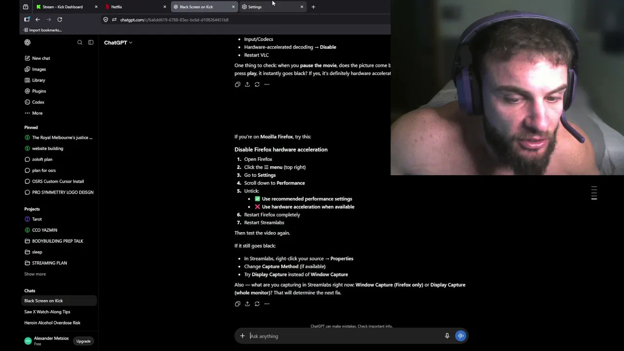The image size is (624, 351).
Task: Open the pinned chat website building
Action: click(x=59, y=149)
